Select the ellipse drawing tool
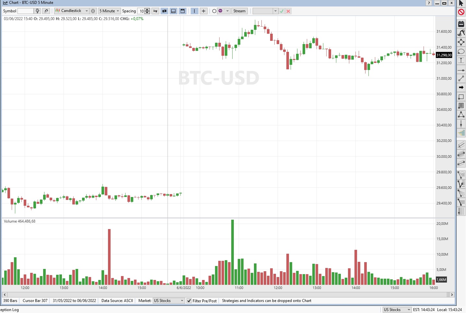This screenshot has width=467, height=313. click(x=461, y=52)
